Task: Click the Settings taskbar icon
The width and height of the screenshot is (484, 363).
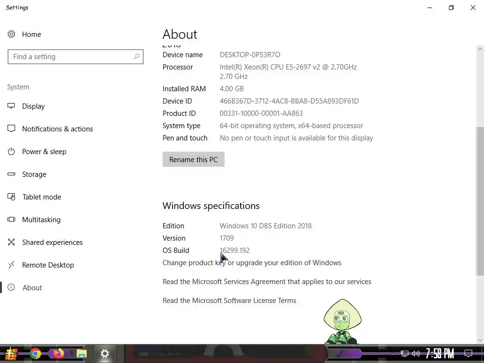Action: pyautogui.click(x=104, y=354)
